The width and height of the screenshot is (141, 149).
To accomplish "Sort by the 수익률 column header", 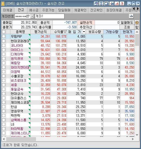I will (x=59, y=32).
